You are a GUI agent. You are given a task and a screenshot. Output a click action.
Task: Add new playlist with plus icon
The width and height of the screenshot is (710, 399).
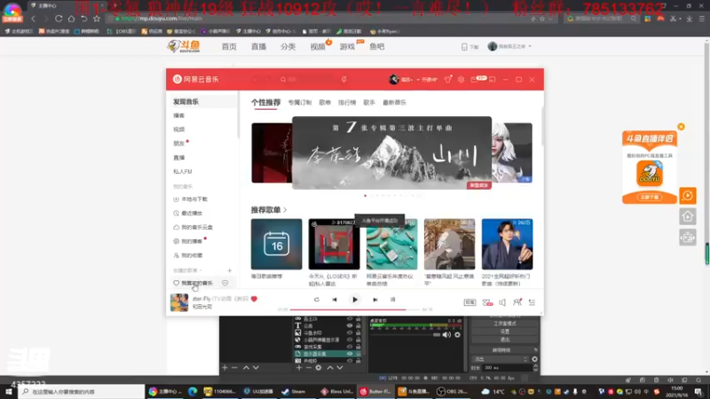tap(230, 270)
